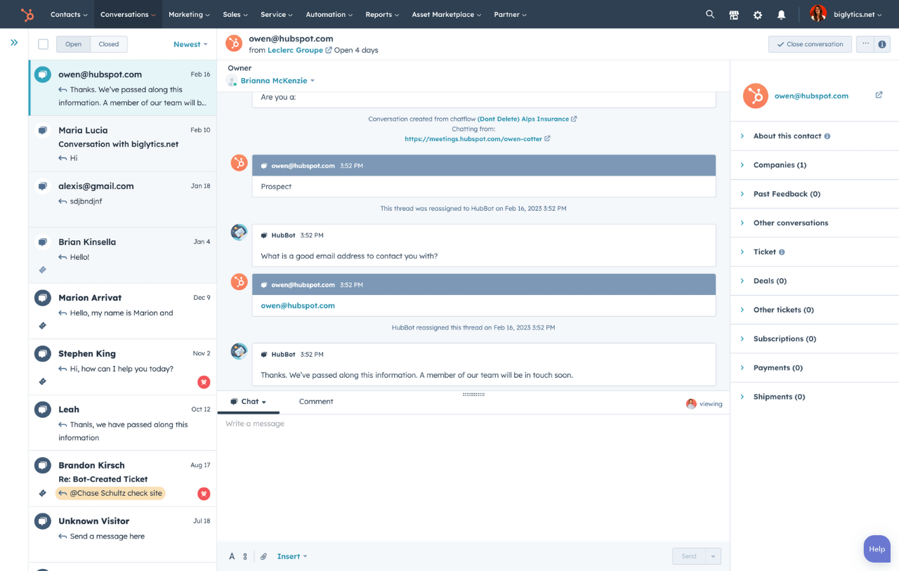This screenshot has height=571, width=899.
Task: Click the Close conversation button
Action: (x=809, y=44)
